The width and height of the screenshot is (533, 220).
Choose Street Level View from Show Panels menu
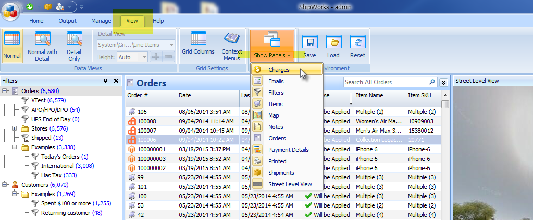287,184
